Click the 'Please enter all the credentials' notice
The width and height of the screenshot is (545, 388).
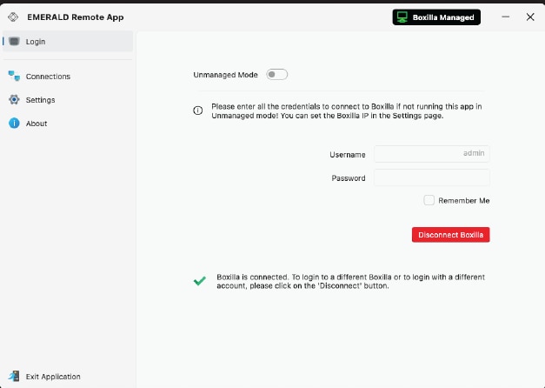(347, 111)
